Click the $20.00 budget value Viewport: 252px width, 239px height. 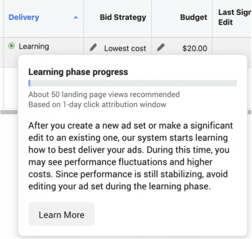coord(195,48)
